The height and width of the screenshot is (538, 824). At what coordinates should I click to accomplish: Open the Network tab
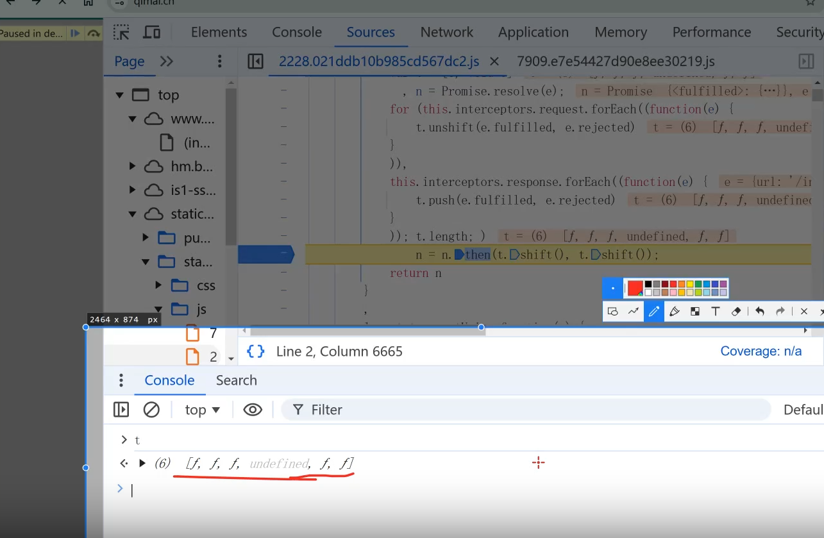pyautogui.click(x=447, y=32)
